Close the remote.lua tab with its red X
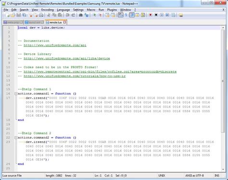The height and width of the screenshot is (180, 228). click(64, 22)
